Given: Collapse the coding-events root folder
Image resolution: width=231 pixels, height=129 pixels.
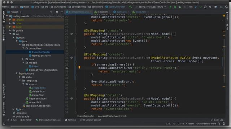Looking at the screenshot, I should click(7, 16).
